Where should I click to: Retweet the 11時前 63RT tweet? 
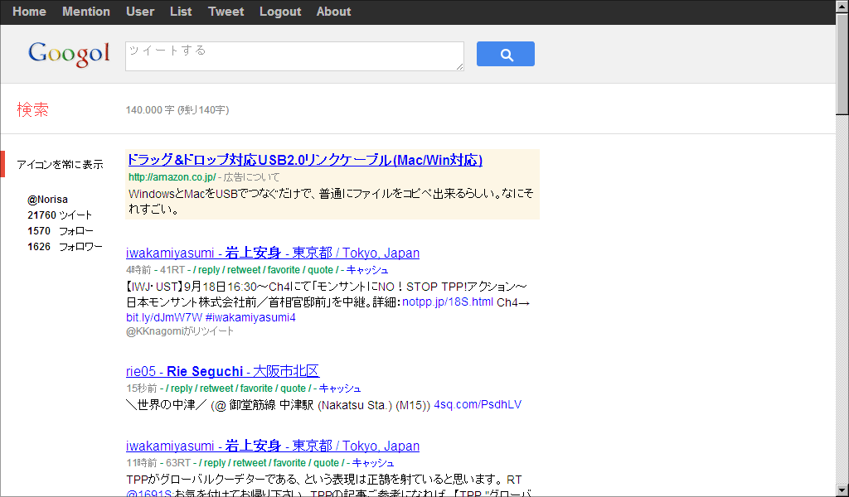(x=249, y=463)
